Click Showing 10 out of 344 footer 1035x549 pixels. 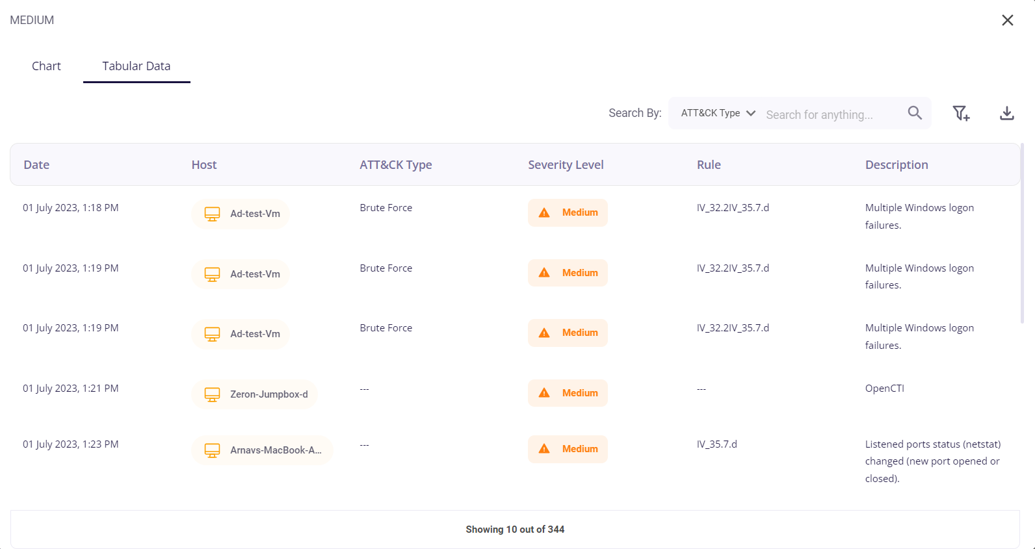click(x=515, y=530)
